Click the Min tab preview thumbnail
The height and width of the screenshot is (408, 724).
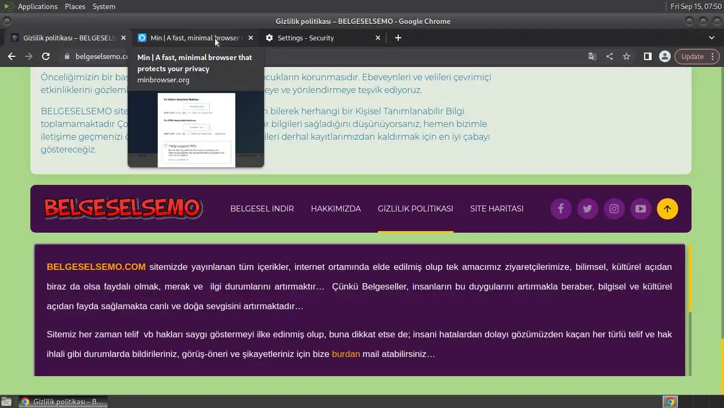tap(196, 130)
